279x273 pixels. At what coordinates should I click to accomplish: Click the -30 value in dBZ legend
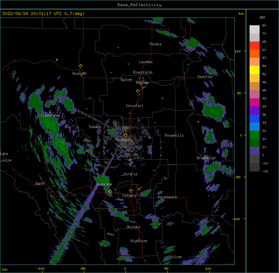pyautogui.click(x=265, y=172)
